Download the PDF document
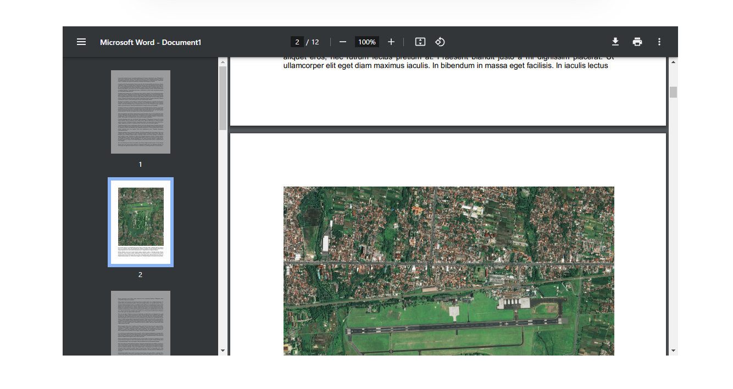The width and height of the screenshot is (733, 389). (x=615, y=41)
